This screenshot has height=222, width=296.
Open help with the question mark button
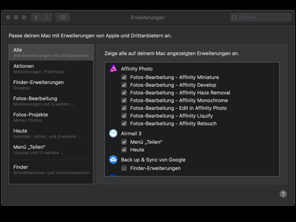tap(283, 194)
